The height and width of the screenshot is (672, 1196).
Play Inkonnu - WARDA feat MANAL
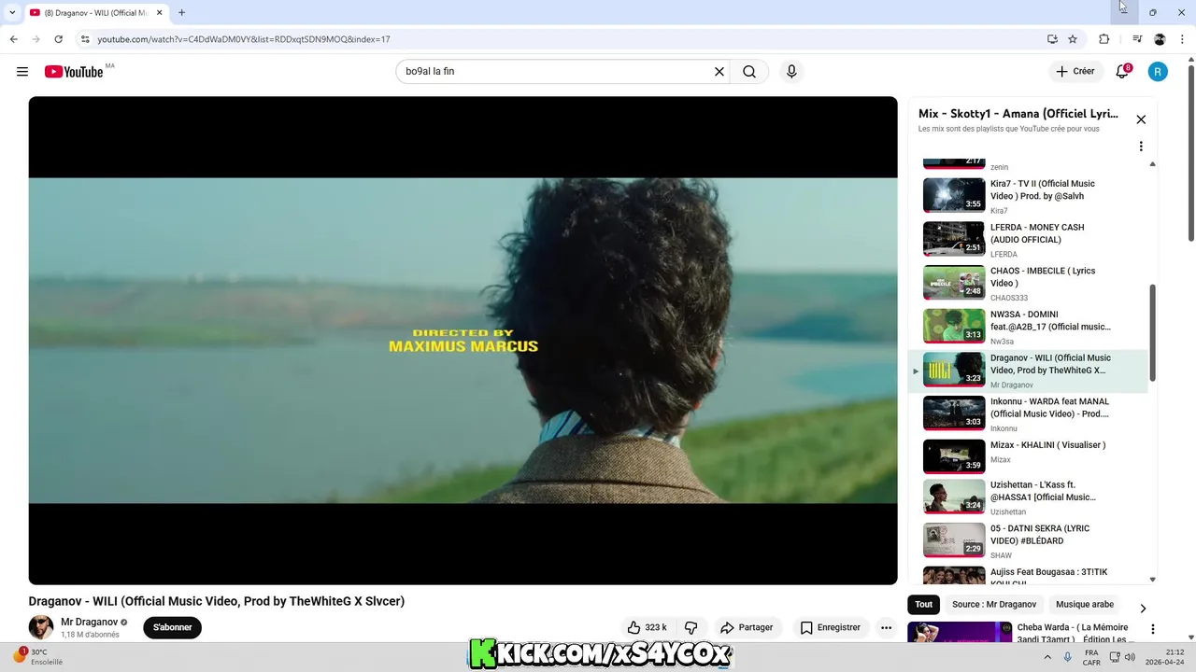(x=1028, y=414)
